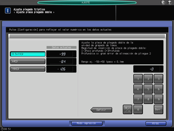Tap keypad digit 5
The width and height of the screenshot is (174, 131).
148,89
